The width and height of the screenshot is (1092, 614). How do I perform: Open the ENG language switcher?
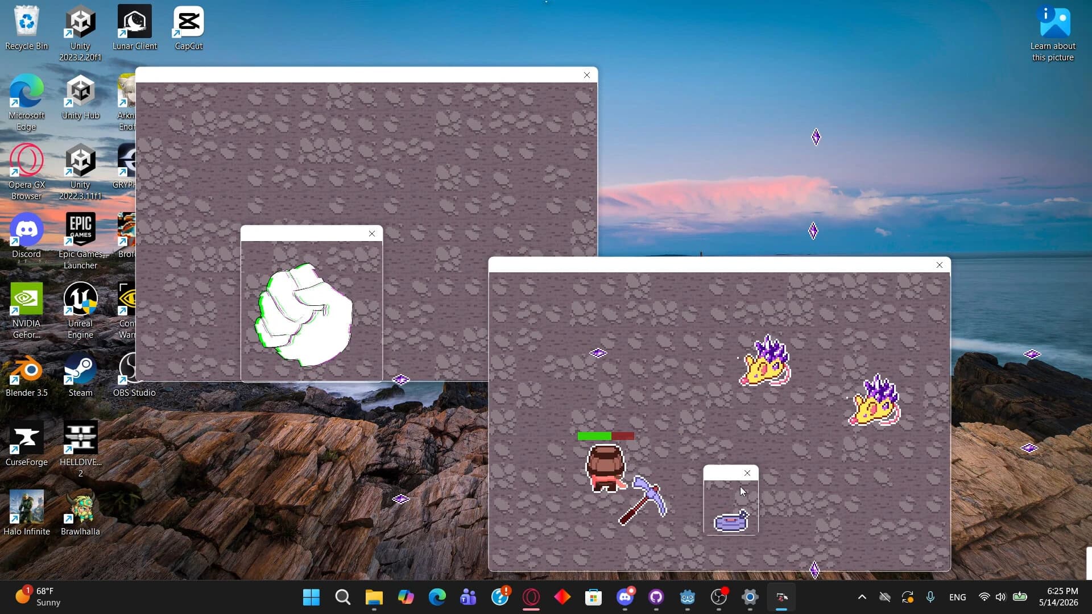(957, 597)
